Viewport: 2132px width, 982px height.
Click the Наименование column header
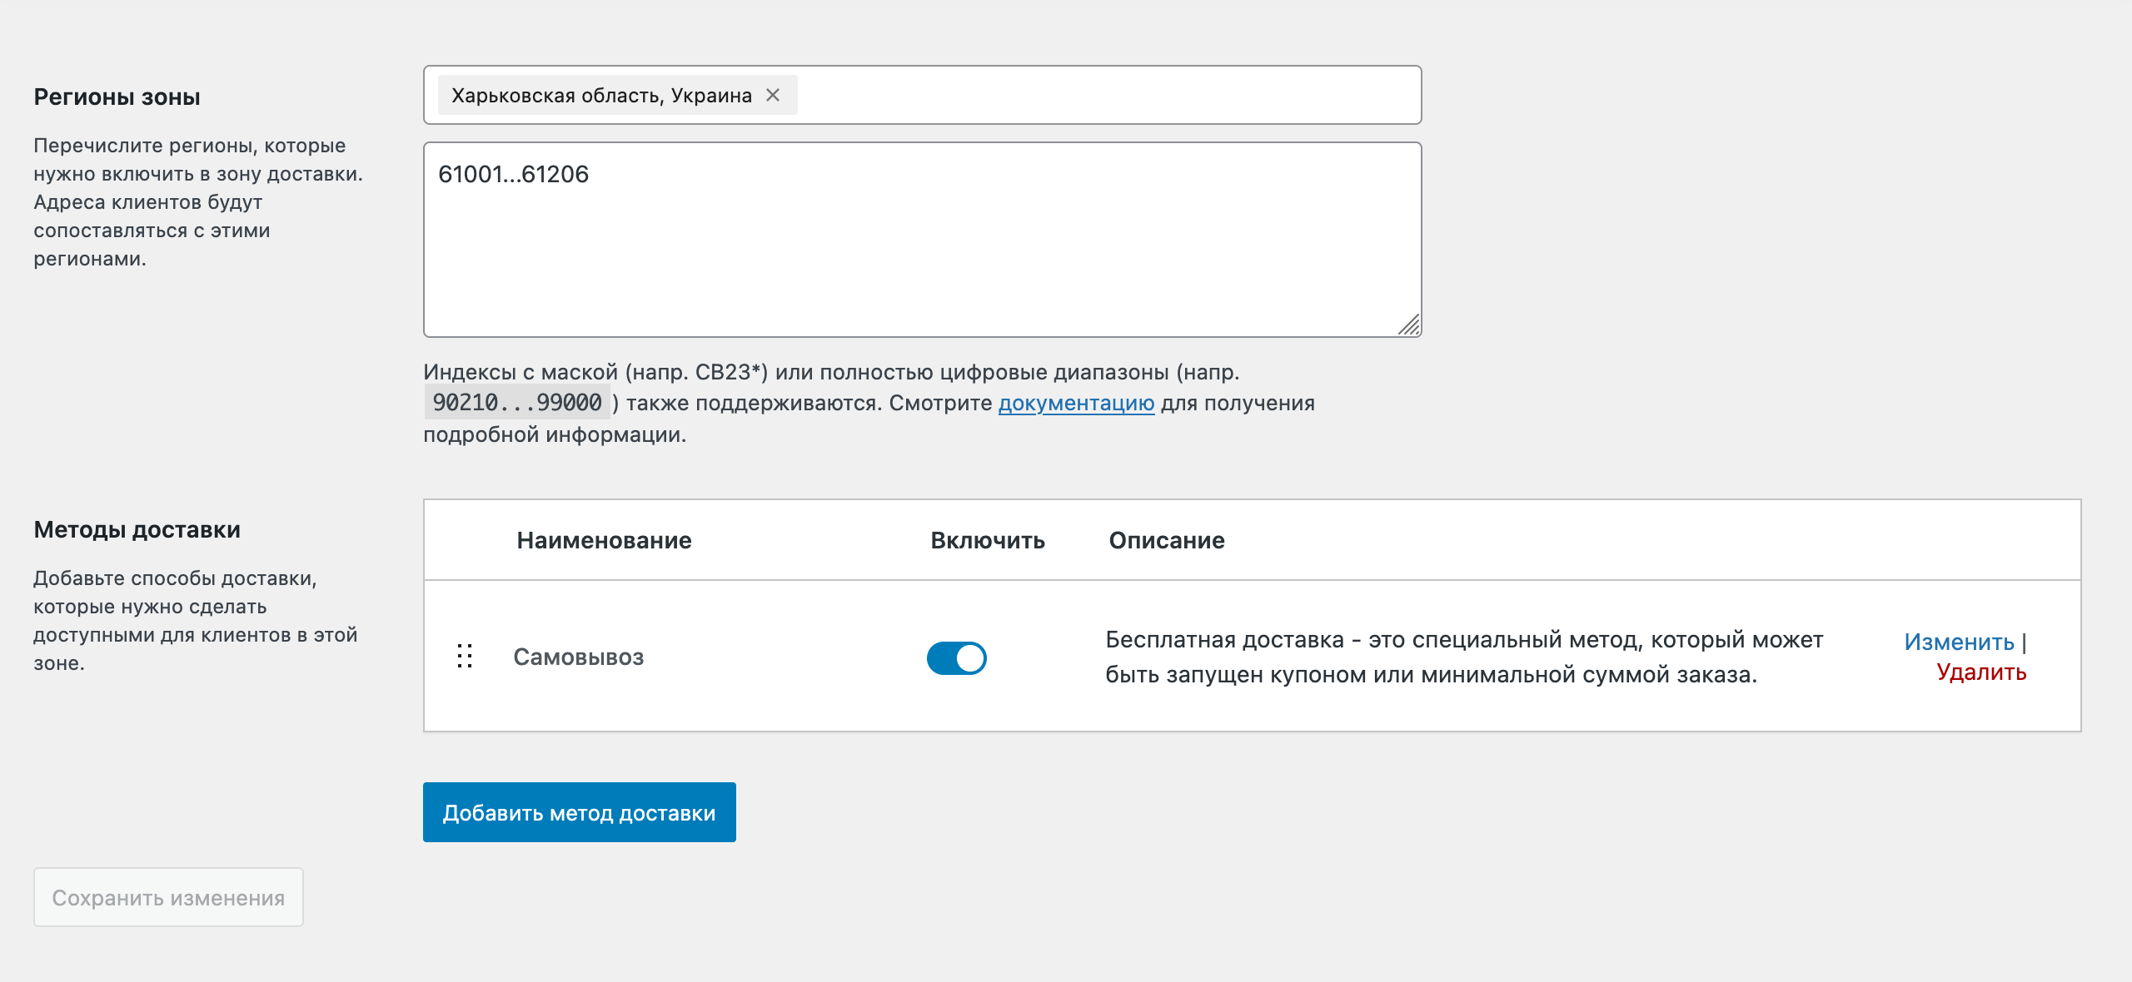[604, 541]
